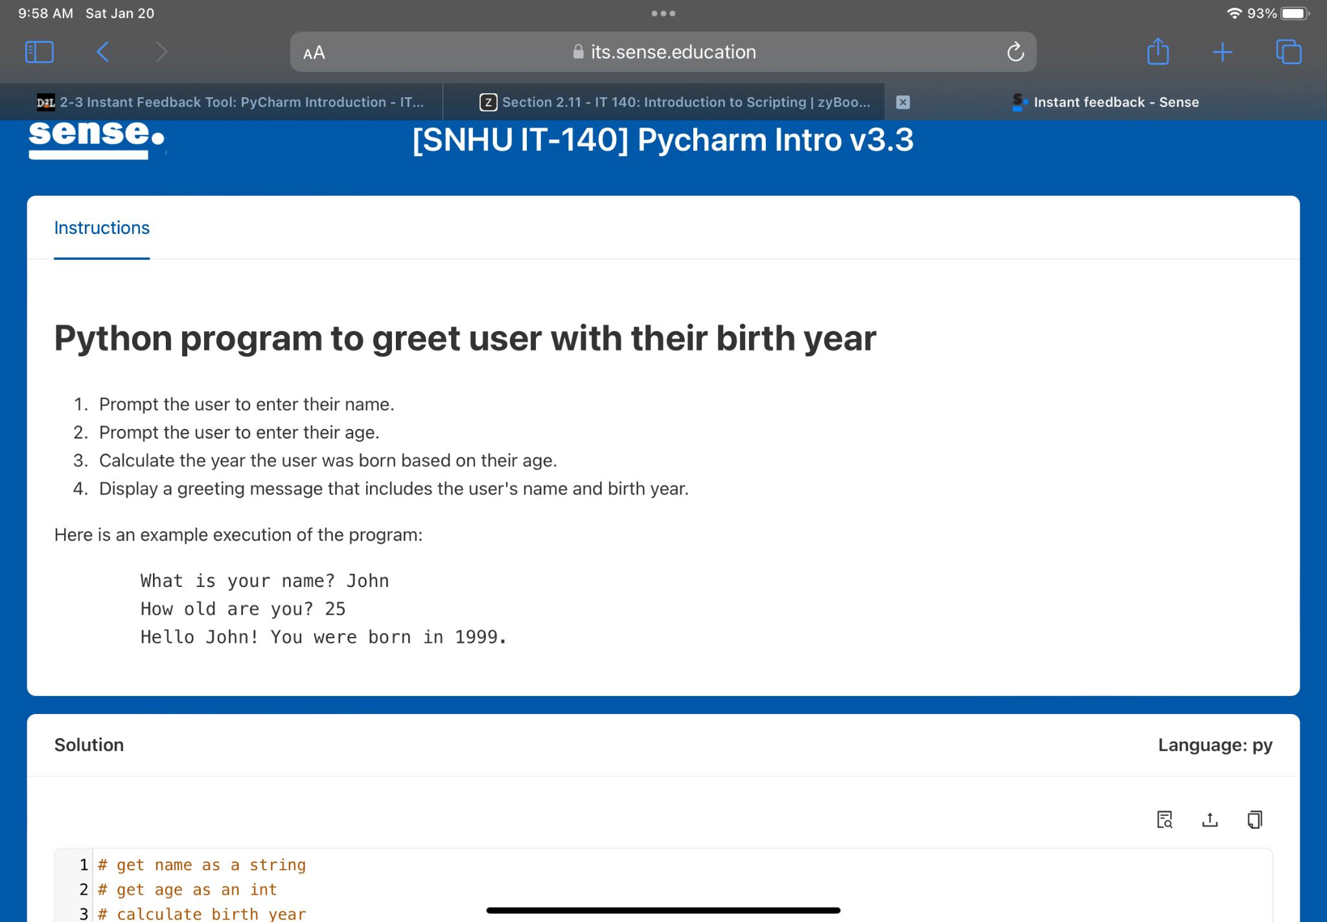Open the Safari share sheet
The image size is (1327, 922).
[1159, 52]
